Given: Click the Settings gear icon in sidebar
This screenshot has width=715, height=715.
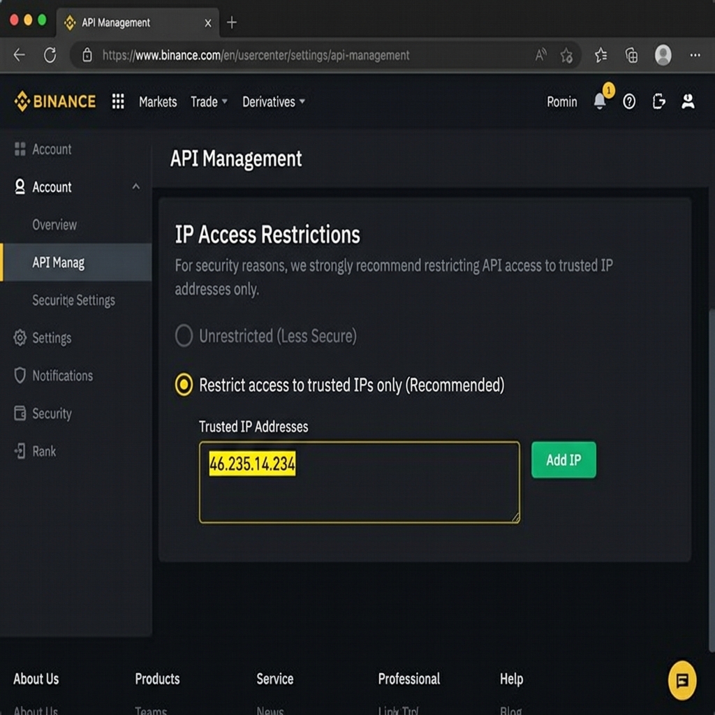Looking at the screenshot, I should pos(20,338).
